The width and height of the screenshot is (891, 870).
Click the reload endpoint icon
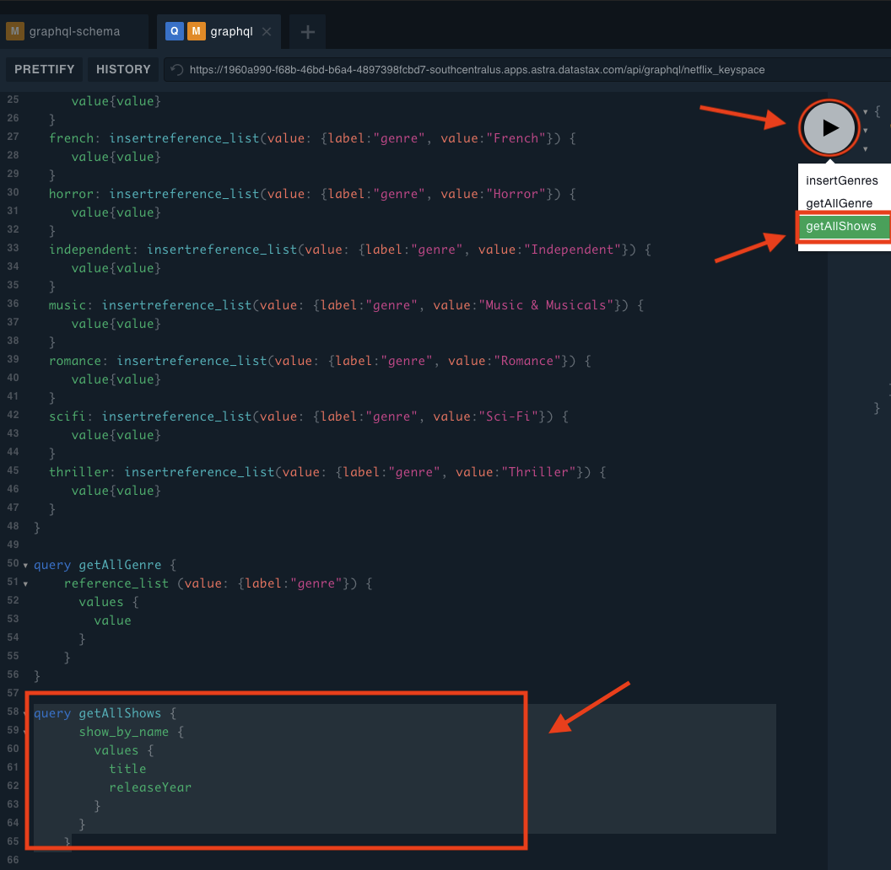point(176,70)
